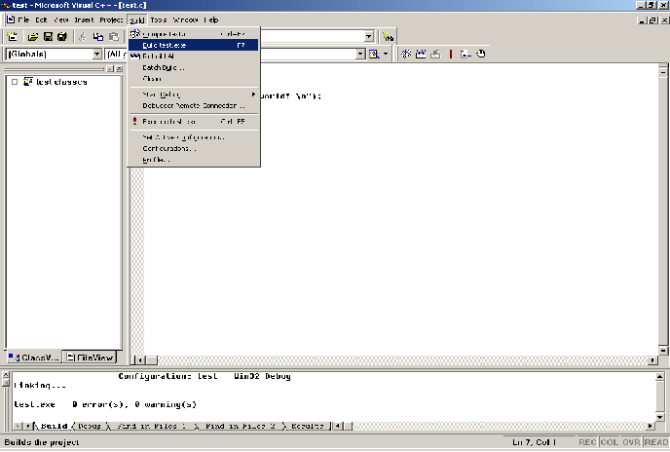Choose Profile menu entry

point(194,160)
